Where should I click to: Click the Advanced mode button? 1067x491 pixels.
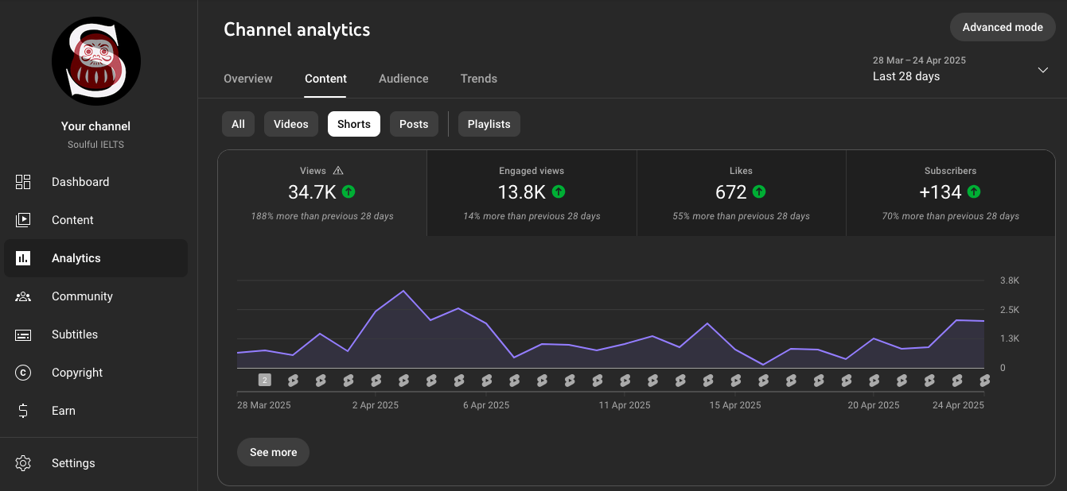click(x=1003, y=27)
